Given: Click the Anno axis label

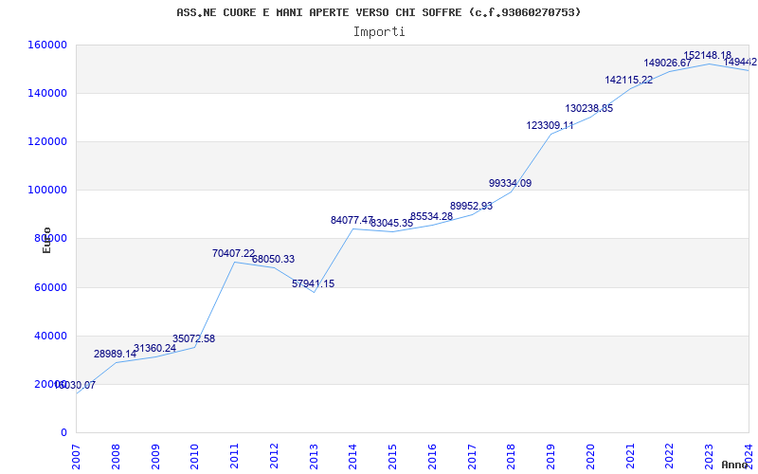Looking at the screenshot, I should pyautogui.click(x=735, y=465).
